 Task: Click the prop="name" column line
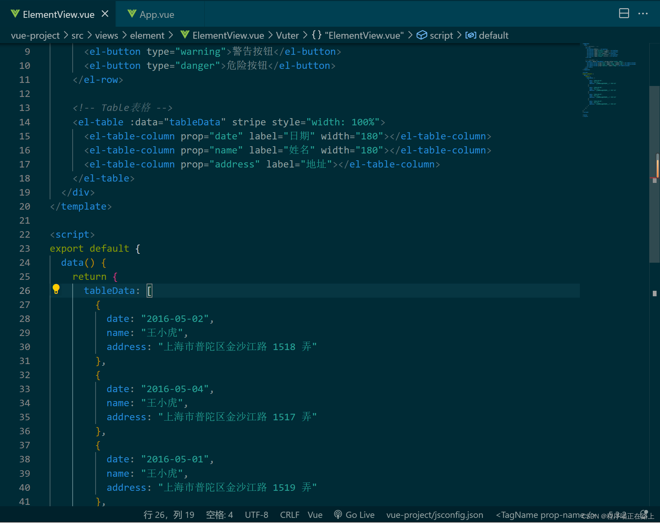288,150
